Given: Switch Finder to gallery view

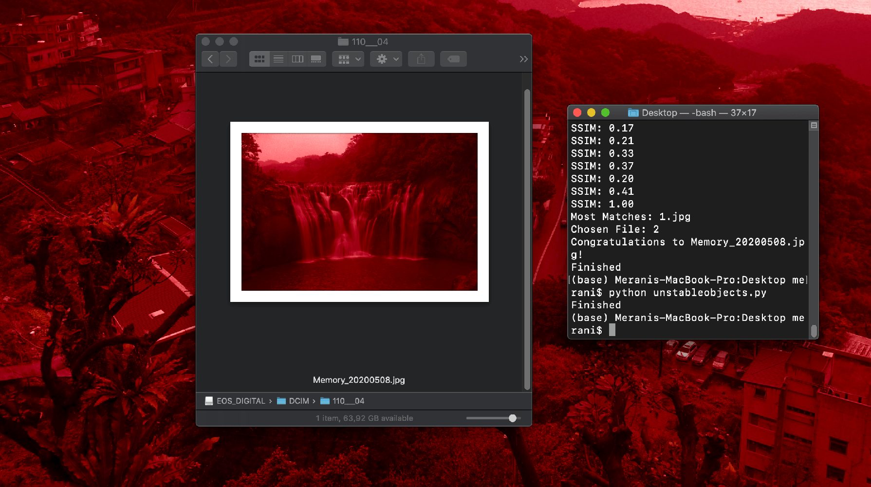Looking at the screenshot, I should [316, 59].
